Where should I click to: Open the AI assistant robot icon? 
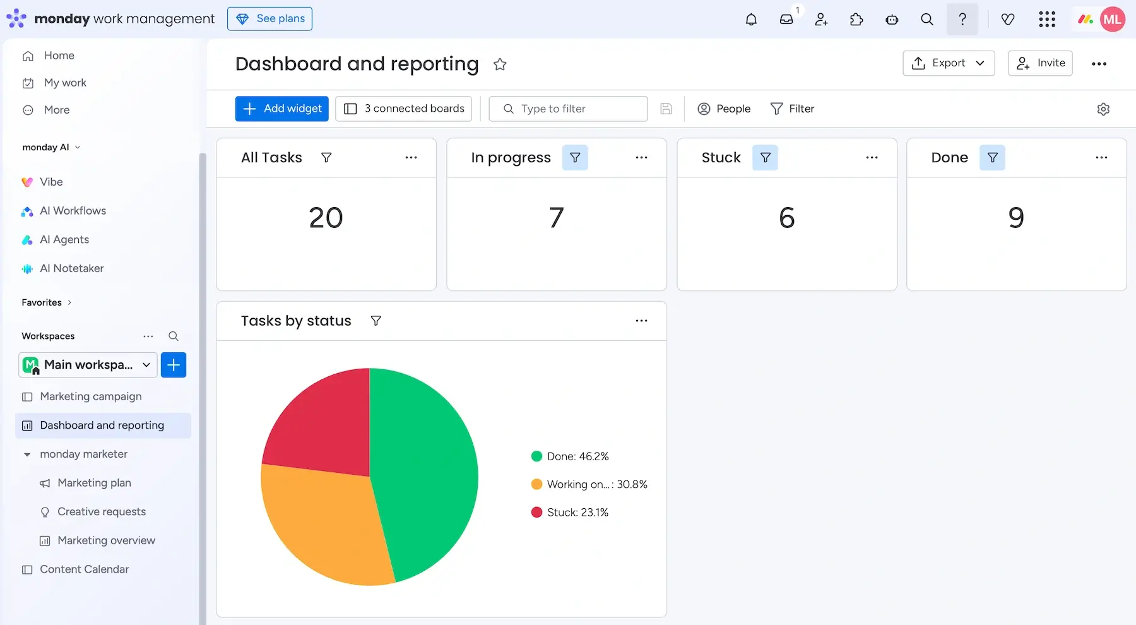click(892, 20)
